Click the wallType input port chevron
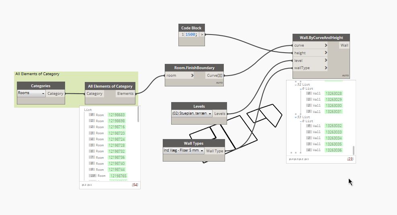The image size is (397, 215). (326, 68)
